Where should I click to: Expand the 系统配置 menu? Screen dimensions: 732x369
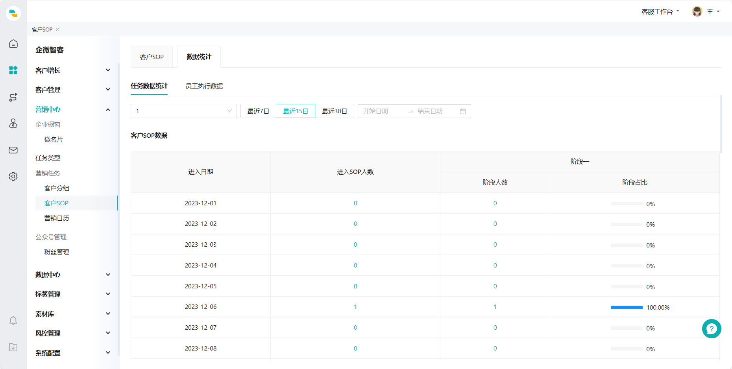click(73, 353)
